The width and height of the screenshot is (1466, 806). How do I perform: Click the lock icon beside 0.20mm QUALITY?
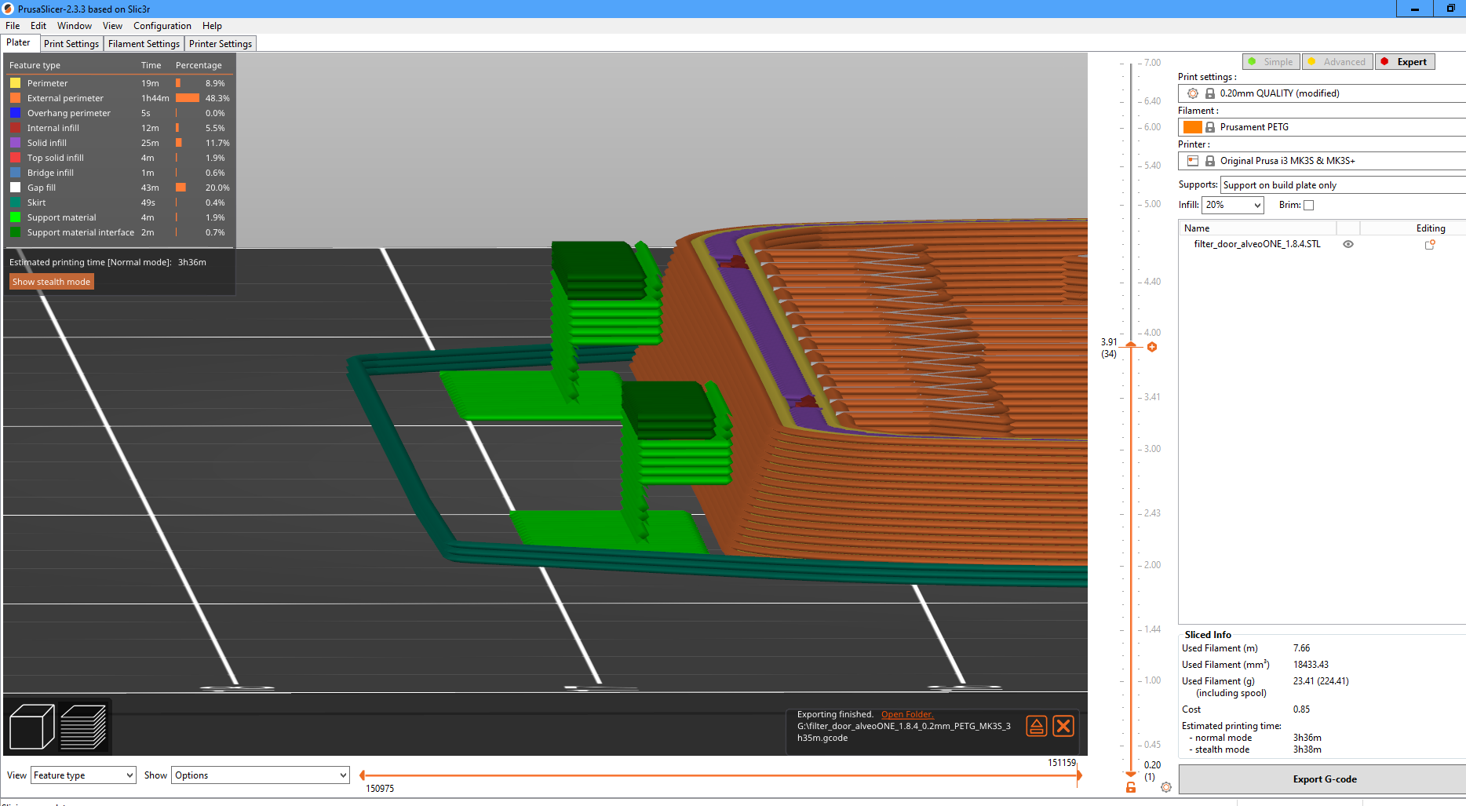(x=1210, y=93)
